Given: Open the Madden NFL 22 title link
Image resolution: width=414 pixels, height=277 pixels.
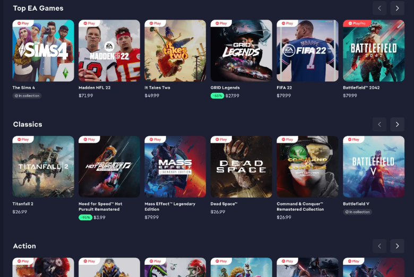Looking at the screenshot, I should tap(94, 88).
